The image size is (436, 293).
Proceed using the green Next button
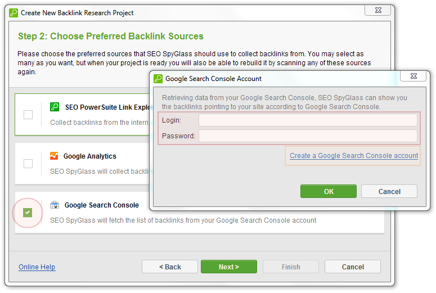(228, 267)
